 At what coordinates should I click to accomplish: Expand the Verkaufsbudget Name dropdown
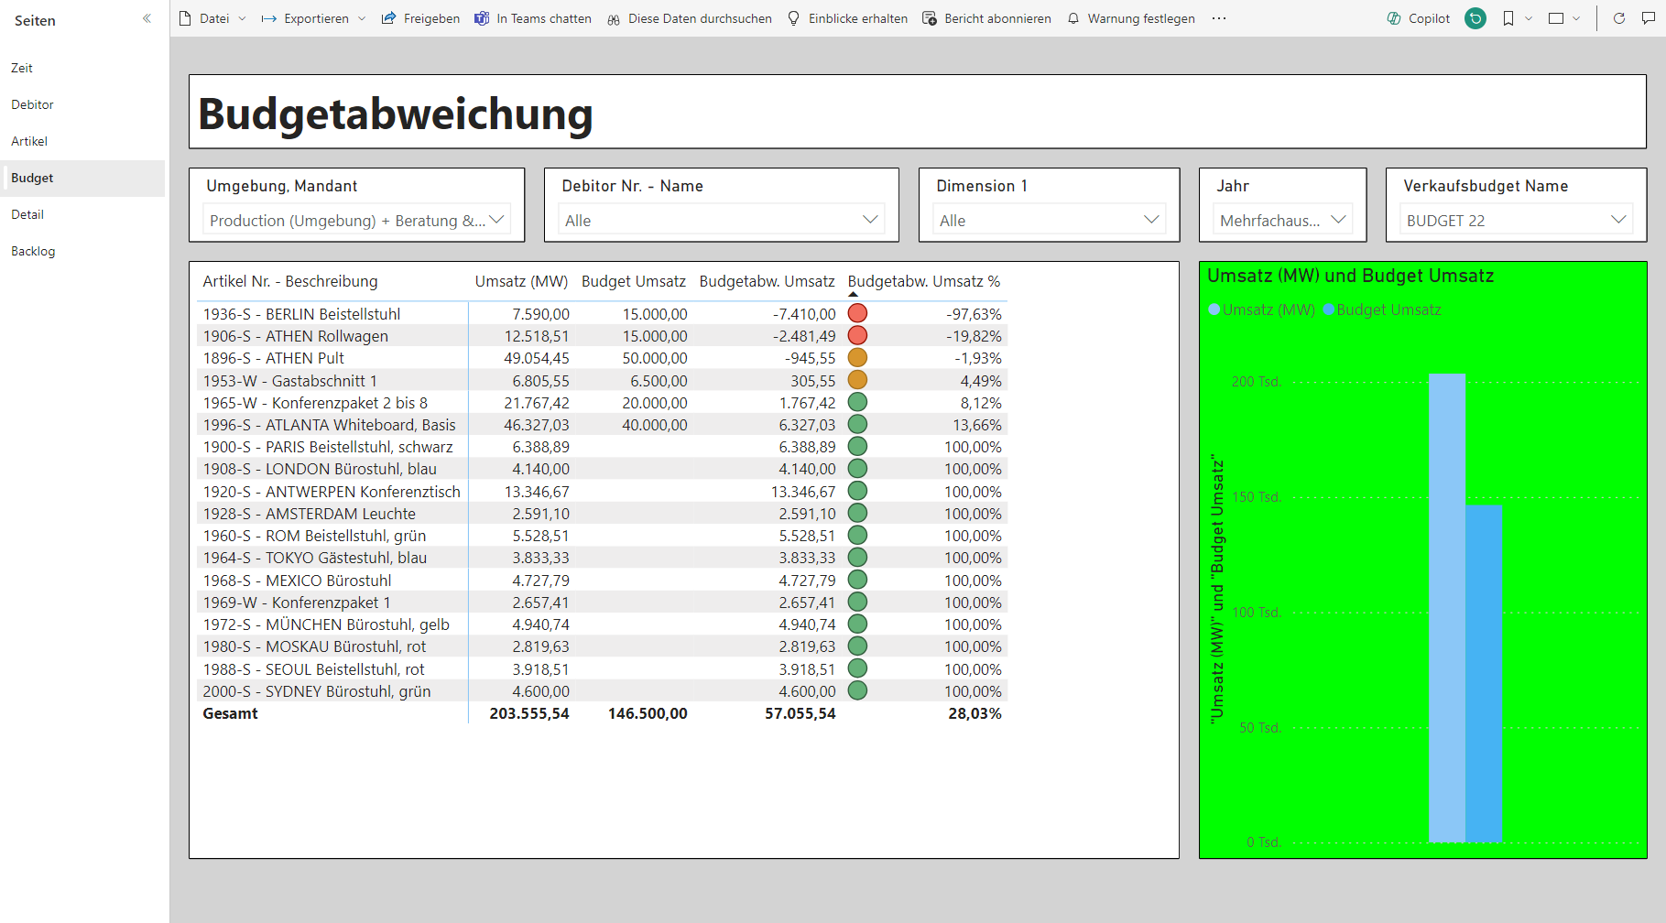(1516, 221)
